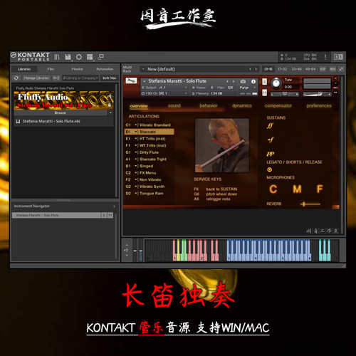356x356 pixels.
Task: Click the exclamation panic icon
Action: click(325, 57)
